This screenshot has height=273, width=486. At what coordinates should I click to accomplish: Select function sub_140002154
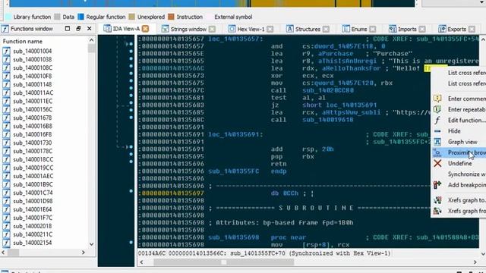[x=32, y=243]
